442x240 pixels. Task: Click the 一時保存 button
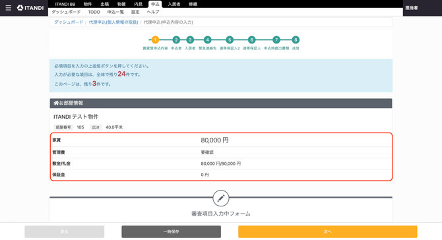point(171,231)
